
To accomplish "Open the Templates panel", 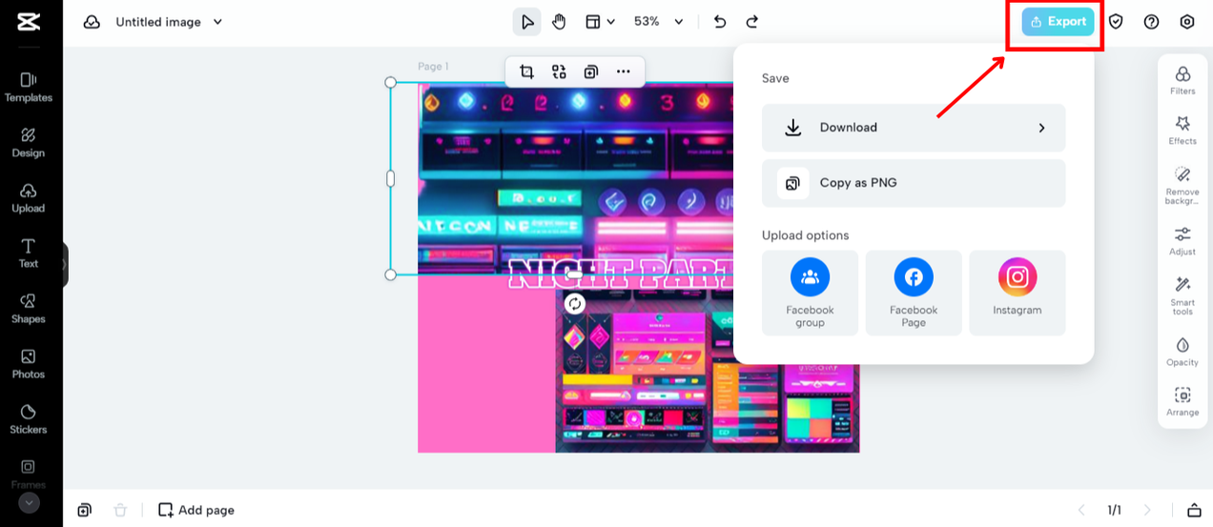I will pos(29,88).
